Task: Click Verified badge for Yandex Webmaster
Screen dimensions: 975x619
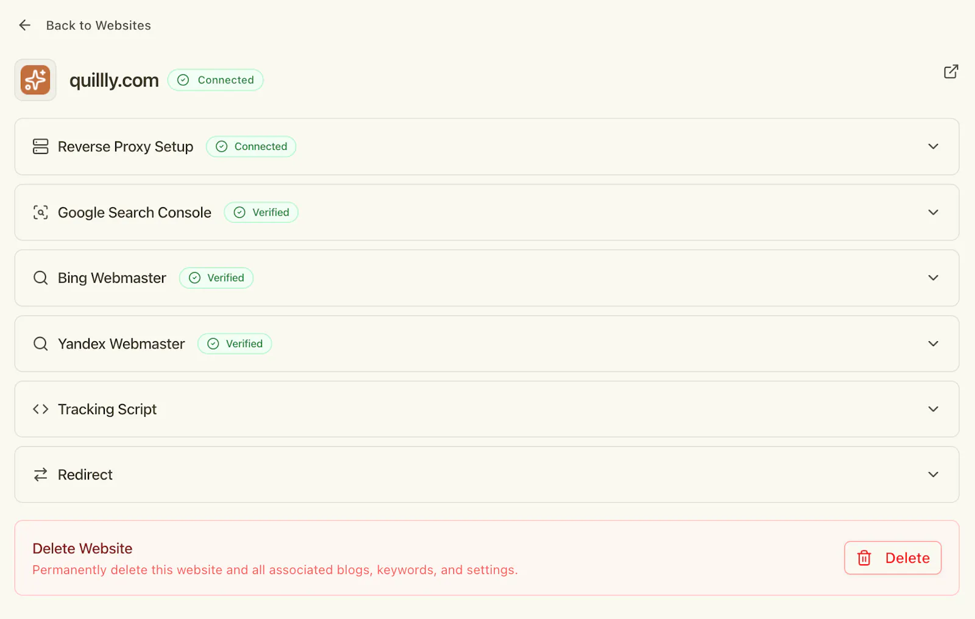Action: tap(235, 344)
